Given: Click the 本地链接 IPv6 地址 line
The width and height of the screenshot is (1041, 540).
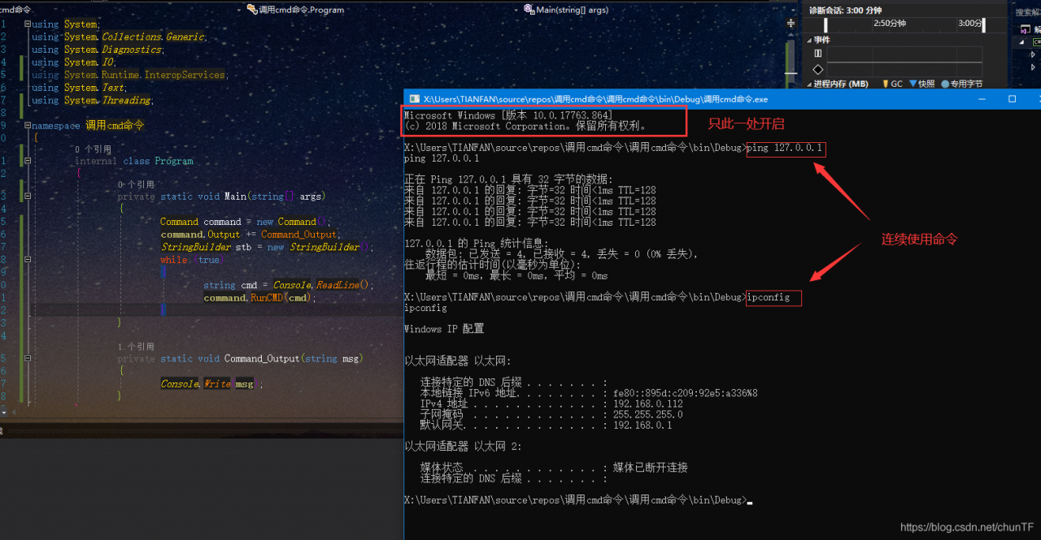Looking at the screenshot, I should pyautogui.click(x=589, y=393).
